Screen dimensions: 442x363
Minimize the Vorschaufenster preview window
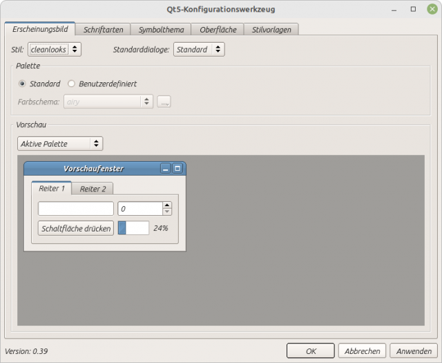166,169
